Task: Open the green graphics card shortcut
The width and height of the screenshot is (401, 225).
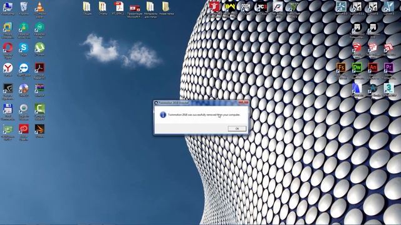Action: click(8, 132)
